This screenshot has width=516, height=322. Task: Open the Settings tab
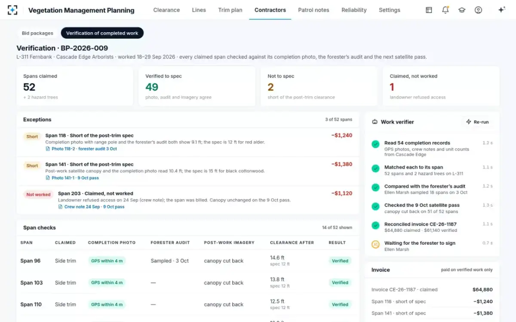[x=390, y=10]
